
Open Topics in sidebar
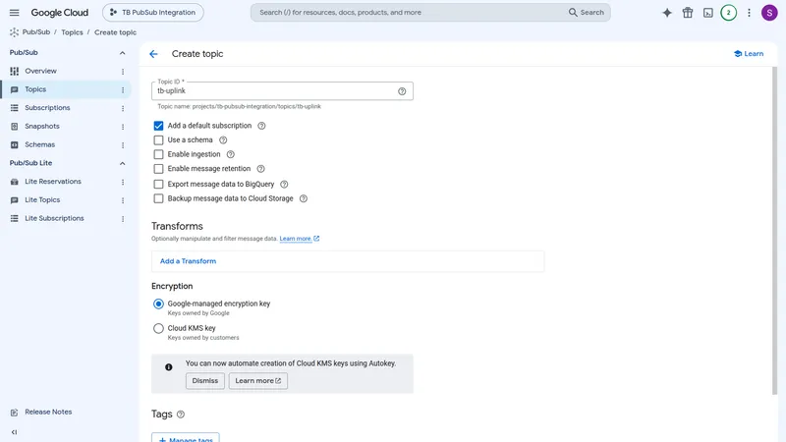pos(35,89)
